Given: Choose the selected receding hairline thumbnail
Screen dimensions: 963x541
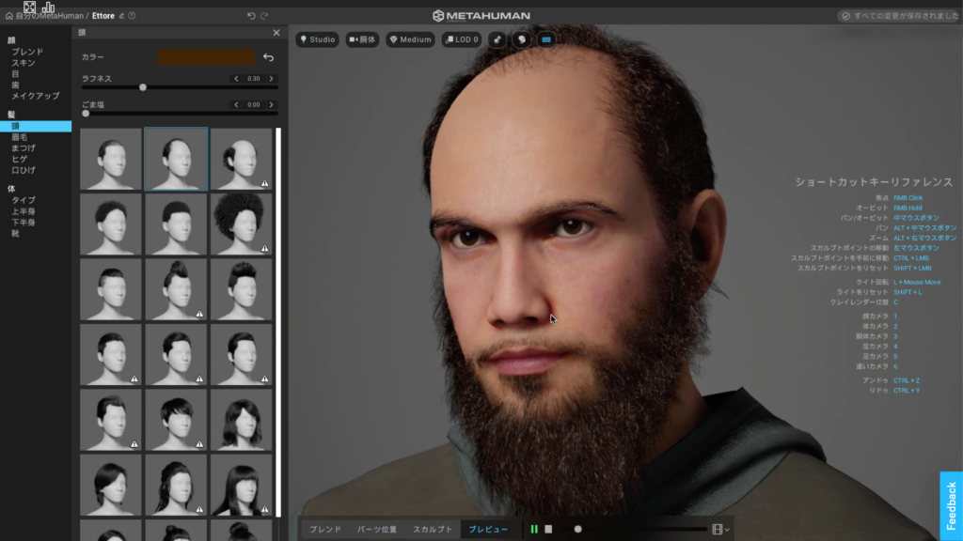Looking at the screenshot, I should click(x=176, y=159).
